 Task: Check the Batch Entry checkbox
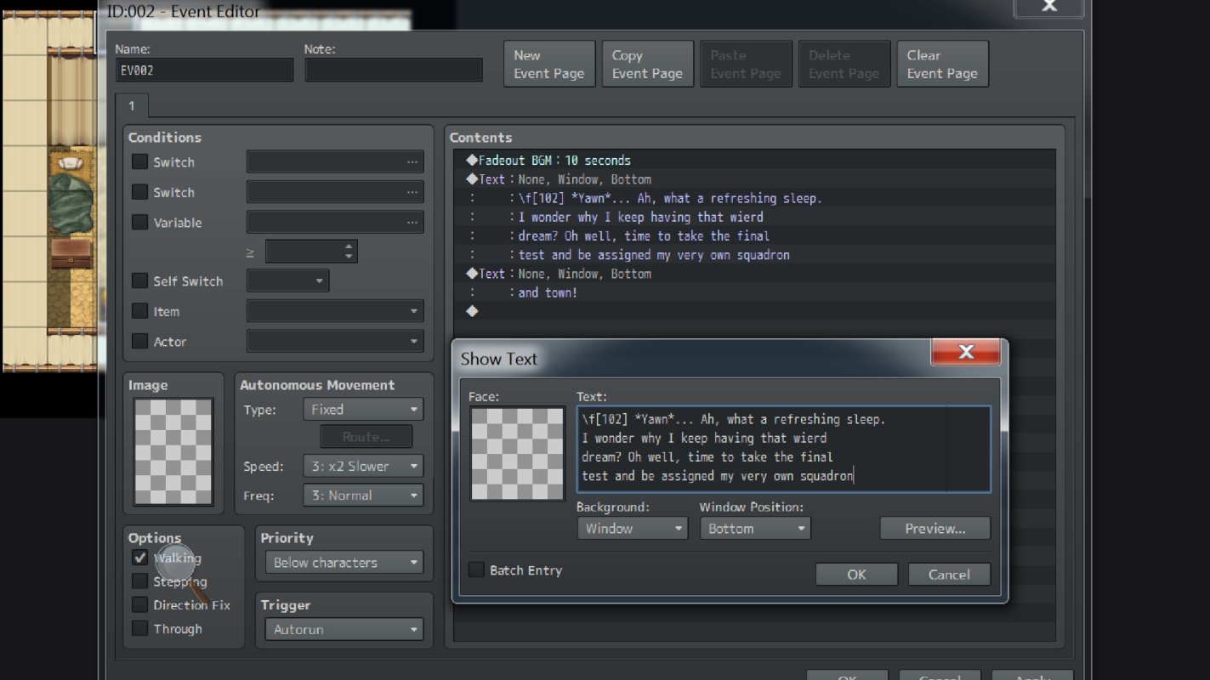477,569
